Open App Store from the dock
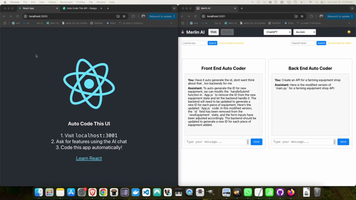This screenshot has width=356, height=200. point(71,192)
